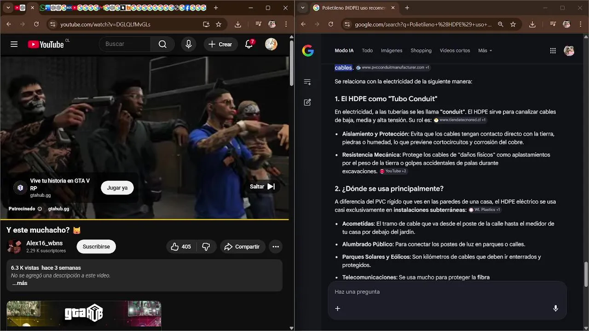
Task: Click the Crear button
Action: 220,44
